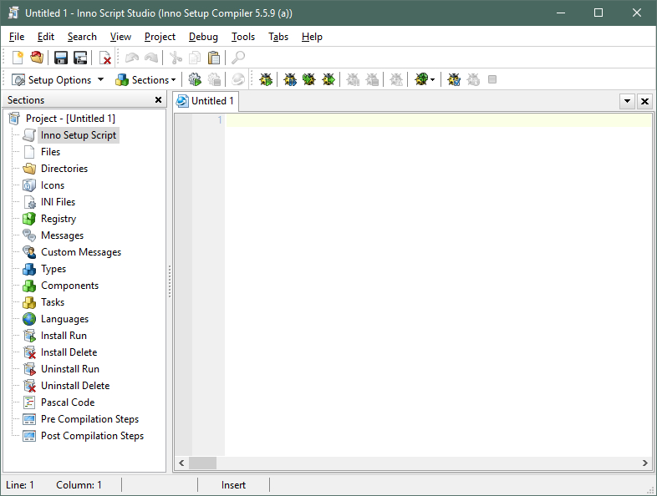Pause debugging with bug-pause icon
This screenshot has height=496, width=657.
[290, 79]
